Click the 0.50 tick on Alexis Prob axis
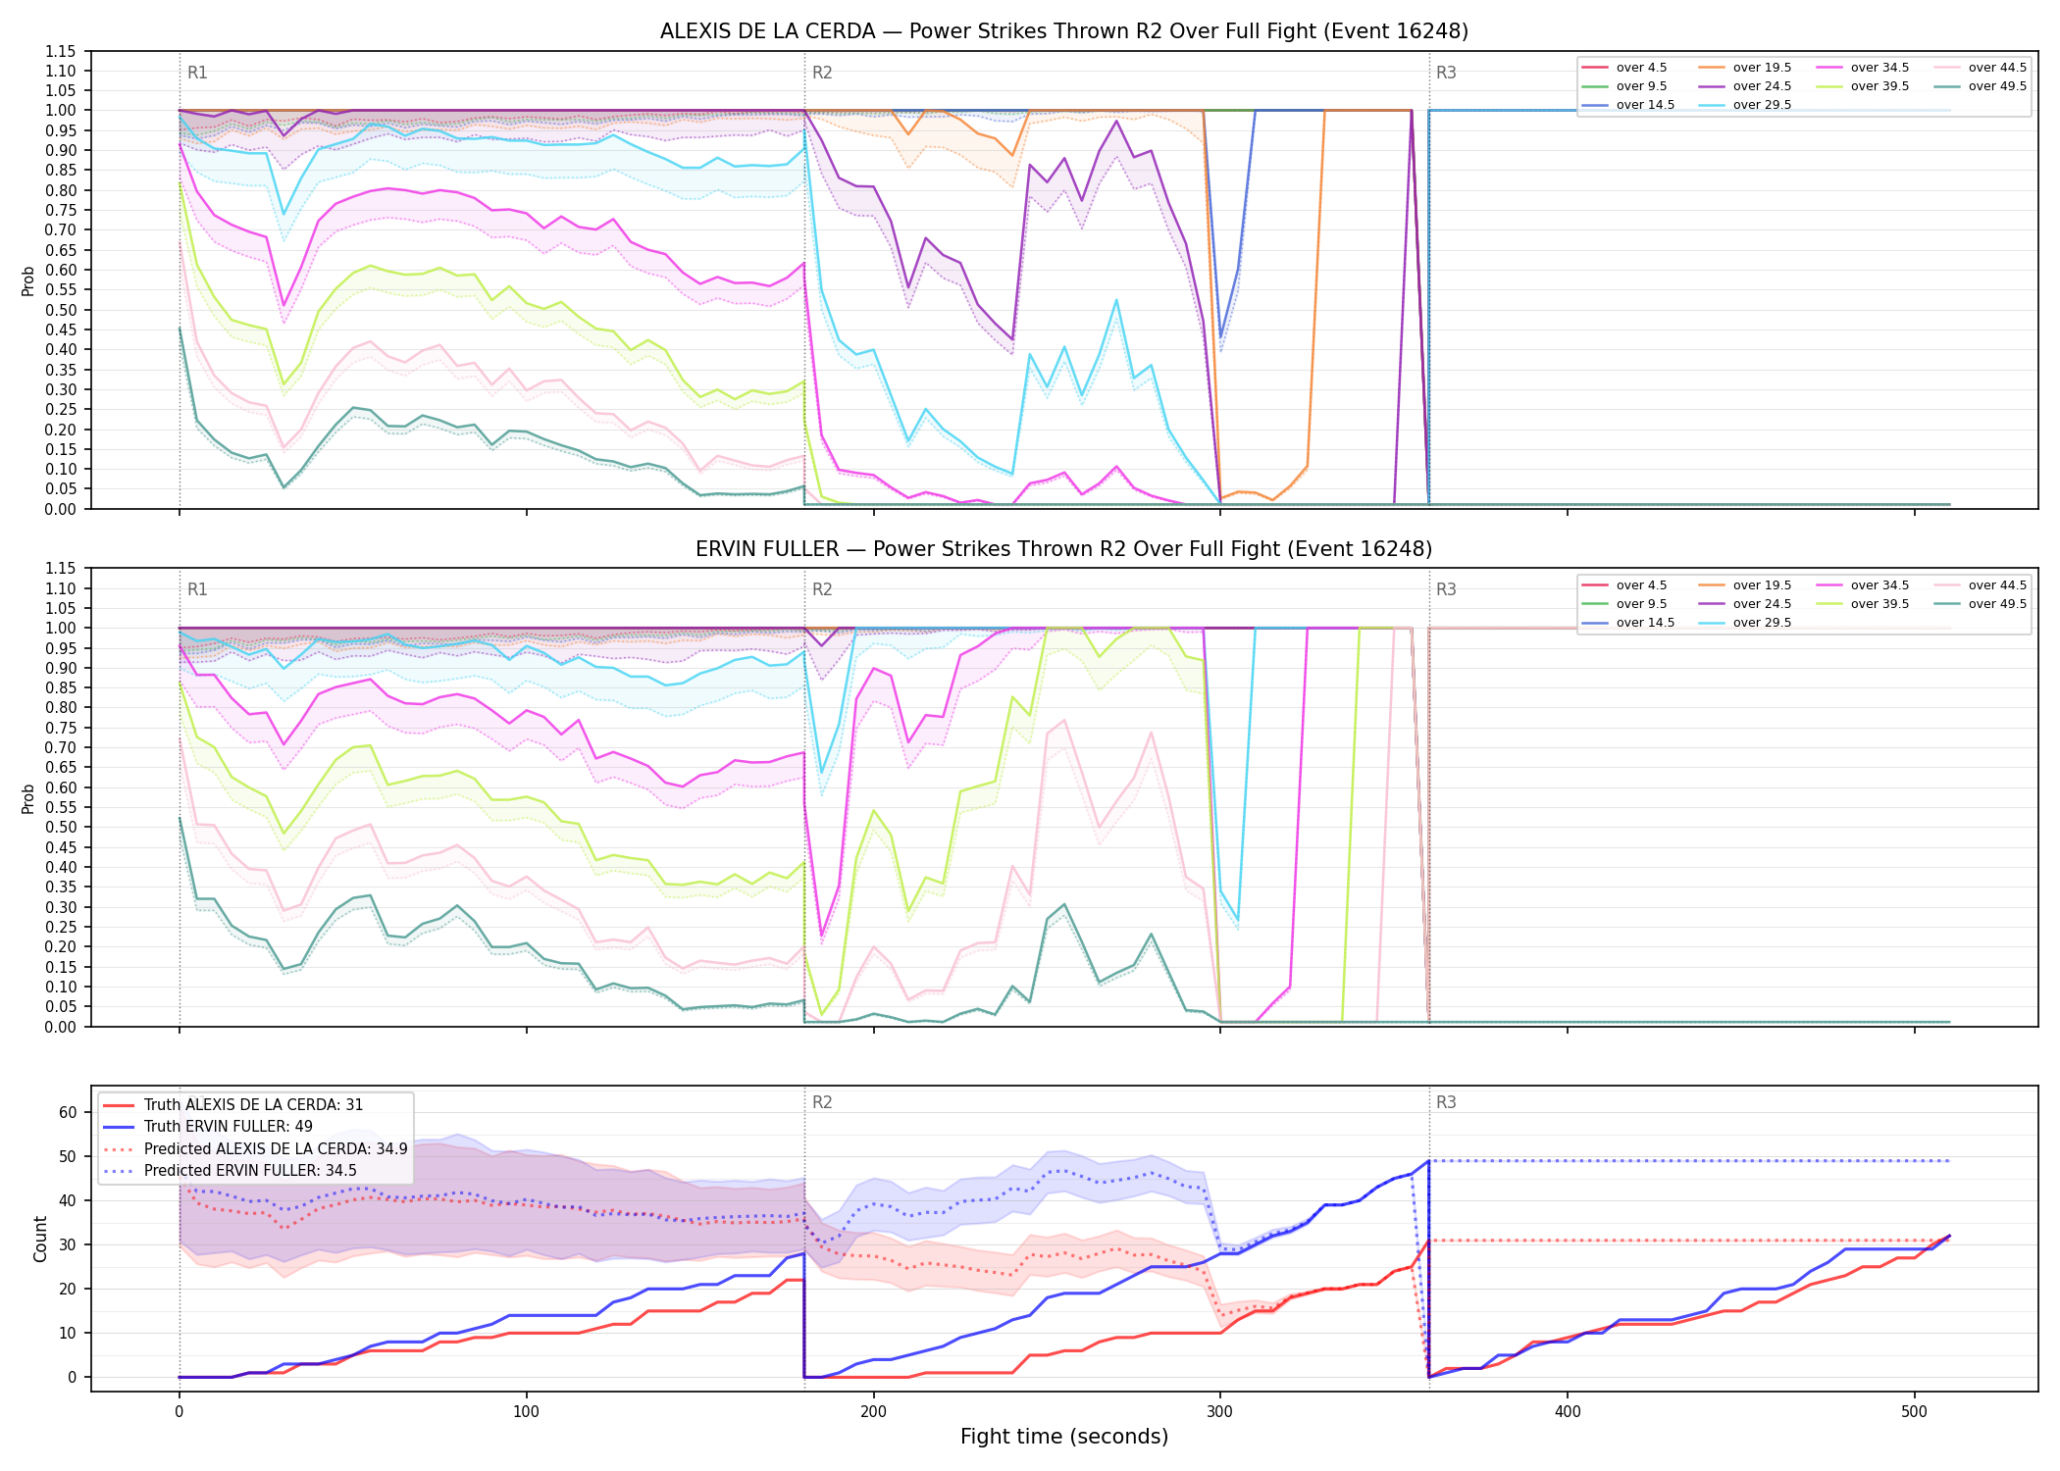Screen dimensions: 2060x1471 point(61,310)
